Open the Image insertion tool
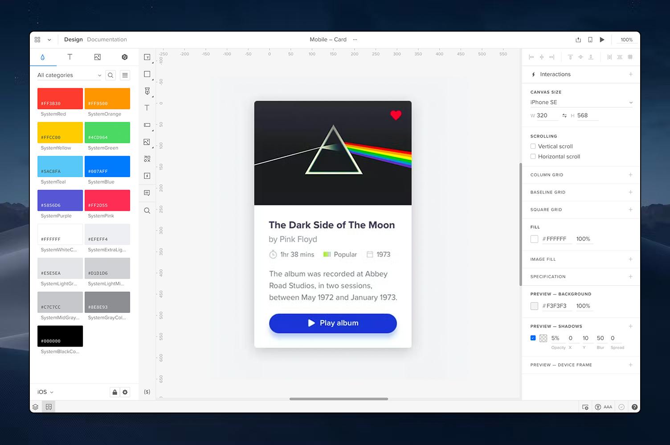 [147, 142]
